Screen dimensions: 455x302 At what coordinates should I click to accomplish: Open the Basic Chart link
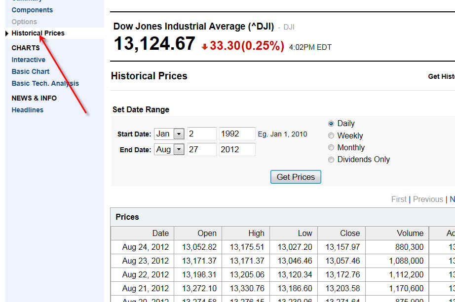point(31,71)
